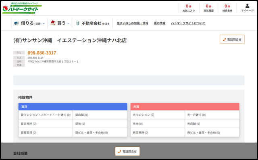Viewport: 258px width, 160px height.
Task: Click the company name イエステーション沖縄ナハ北店 heading
Action: 92,40
